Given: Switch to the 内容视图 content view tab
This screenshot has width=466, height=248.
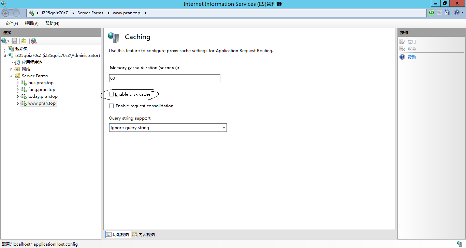Looking at the screenshot, I should 144,234.
